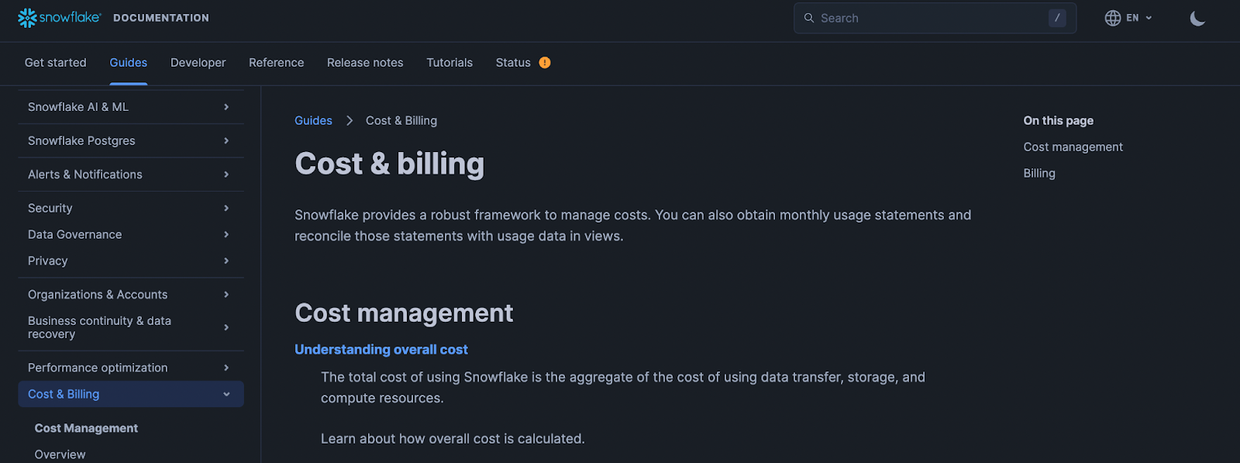The height and width of the screenshot is (463, 1240).
Task: Open the Release notes tab
Action: point(365,63)
